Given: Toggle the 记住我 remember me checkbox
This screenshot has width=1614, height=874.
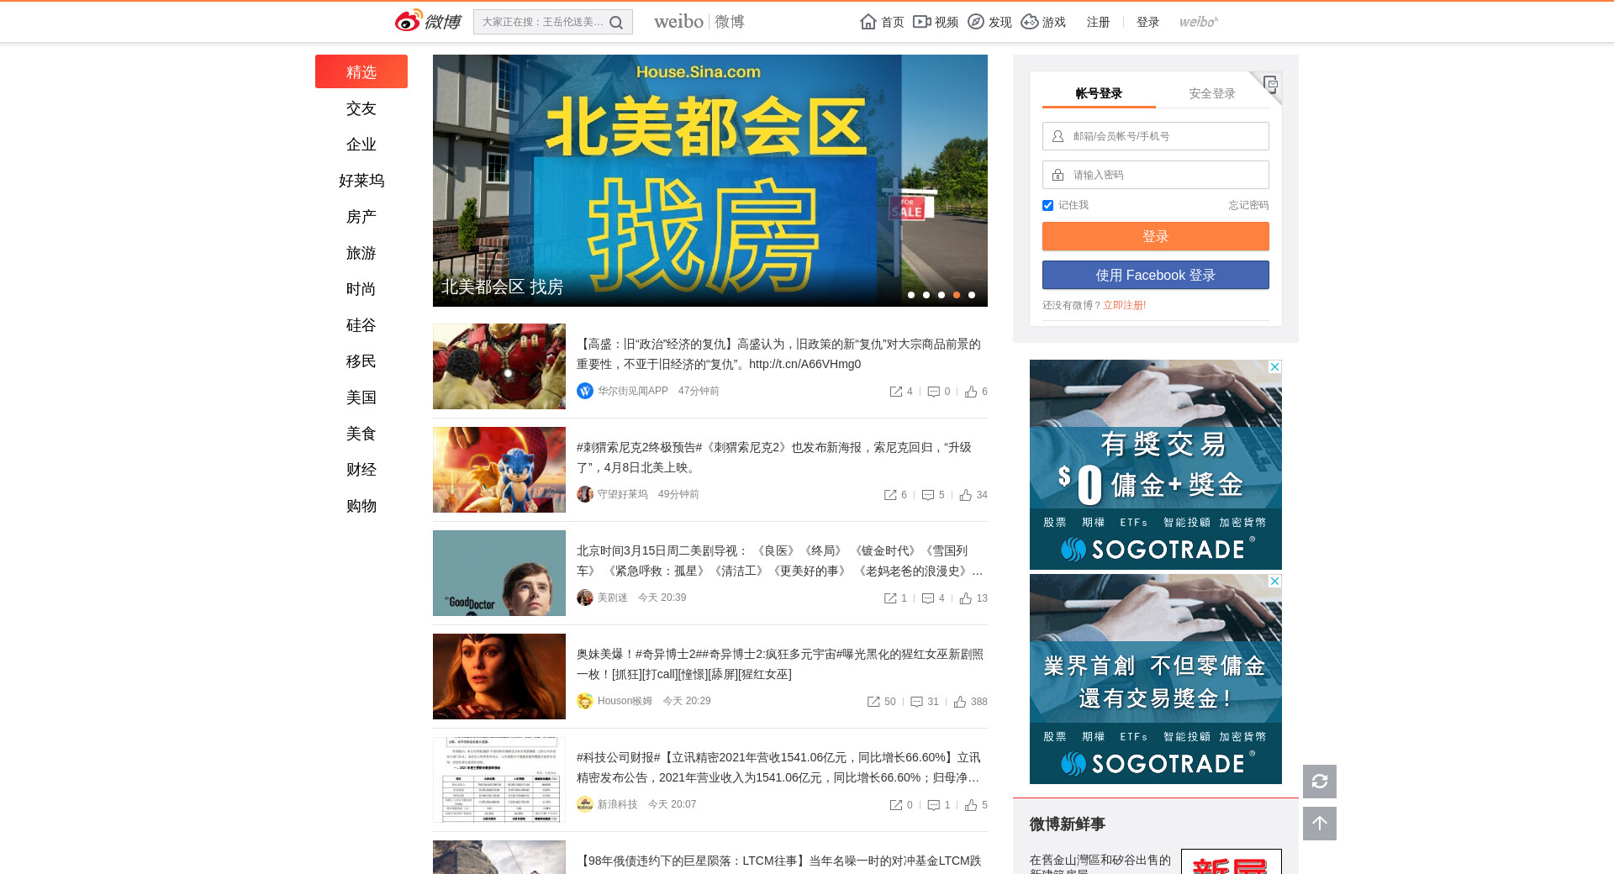Looking at the screenshot, I should 1047,206.
